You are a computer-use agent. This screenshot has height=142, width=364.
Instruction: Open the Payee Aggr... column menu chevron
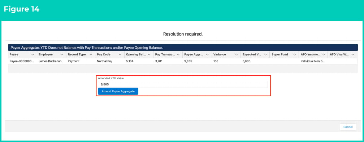tap(207, 55)
